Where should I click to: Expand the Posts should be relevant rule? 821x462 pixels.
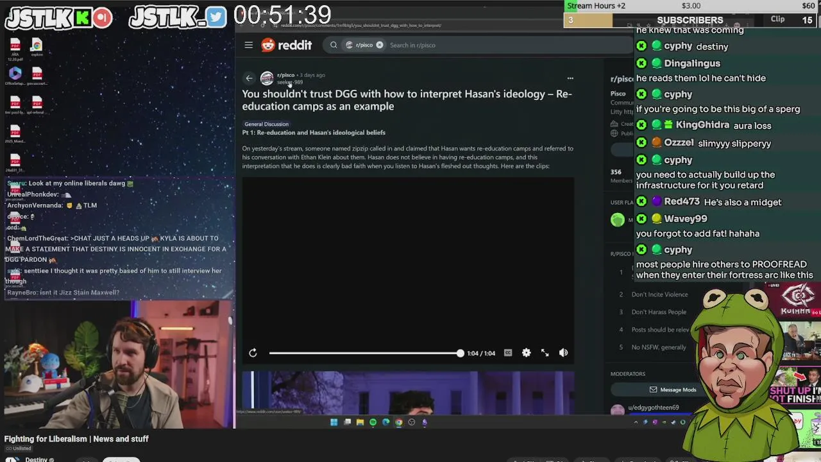pos(660,330)
